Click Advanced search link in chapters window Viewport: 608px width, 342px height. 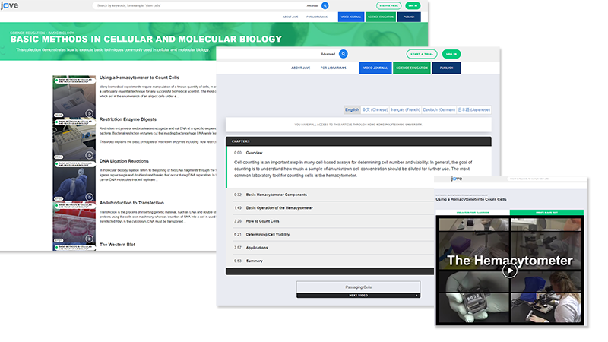pos(328,54)
